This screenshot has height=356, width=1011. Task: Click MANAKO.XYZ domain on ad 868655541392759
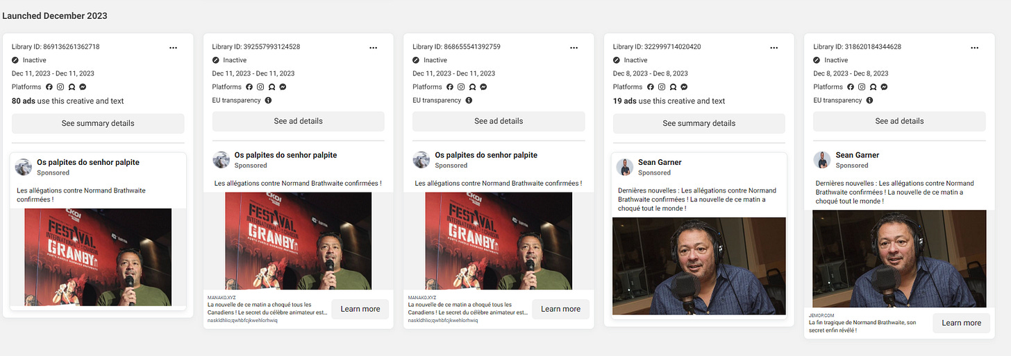(x=422, y=297)
